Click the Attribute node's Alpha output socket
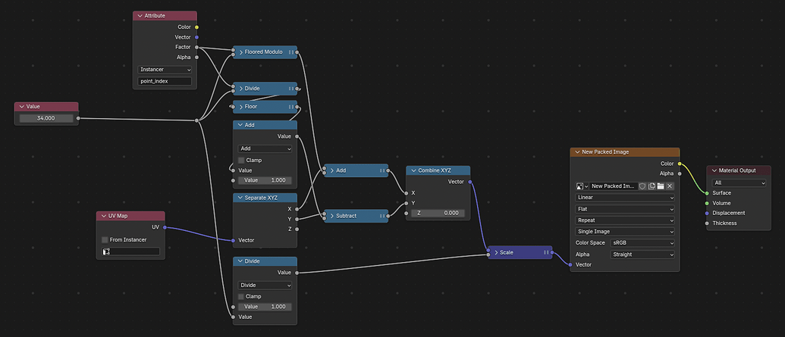The height and width of the screenshot is (337, 785). coord(196,57)
